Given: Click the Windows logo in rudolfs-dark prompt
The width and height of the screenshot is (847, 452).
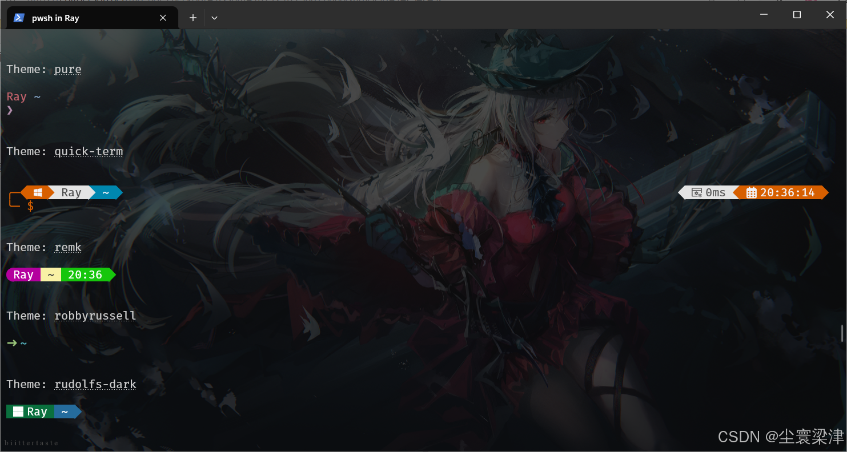Looking at the screenshot, I should 18,411.
